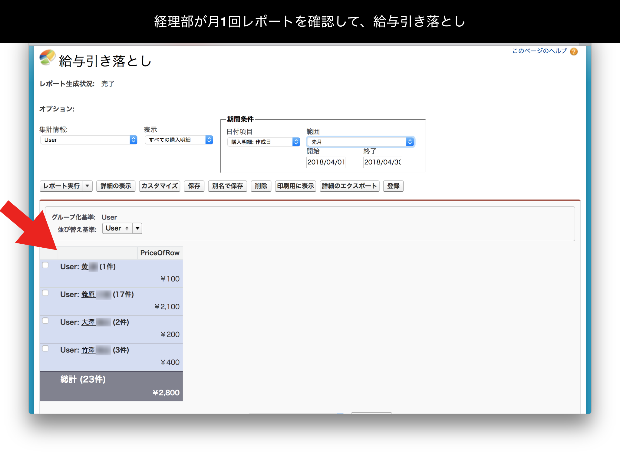Open このページのヘルプ link
Screen dimensions: 620x465
tap(539, 51)
